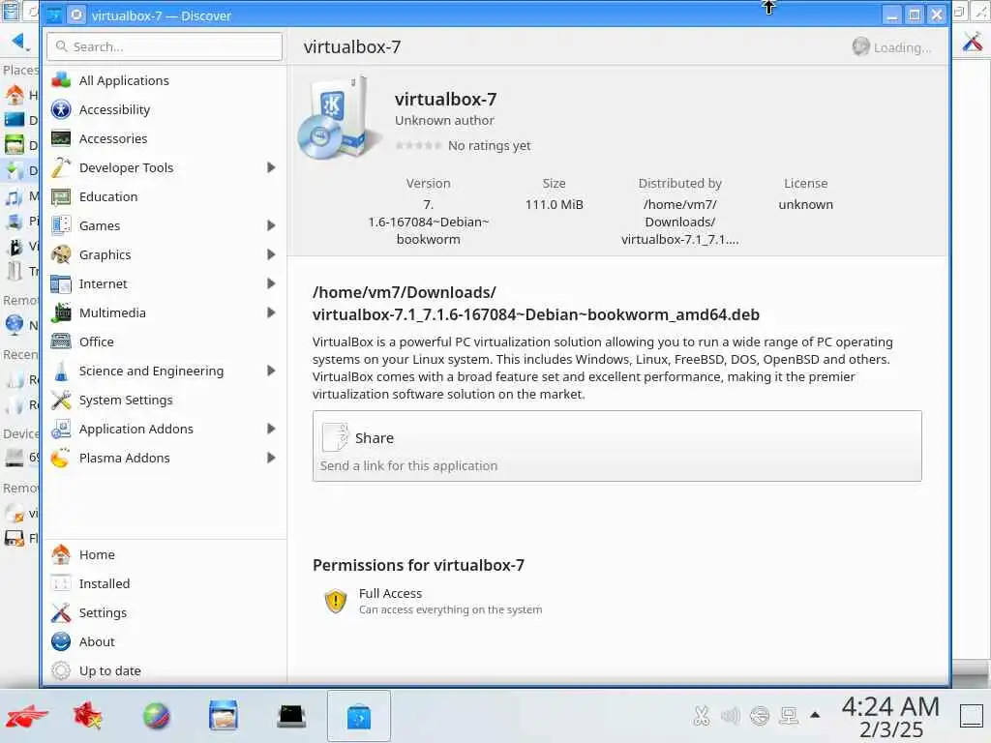Image resolution: width=991 pixels, height=743 pixels.
Task: Click the Multimedia category icon
Action: [61, 312]
